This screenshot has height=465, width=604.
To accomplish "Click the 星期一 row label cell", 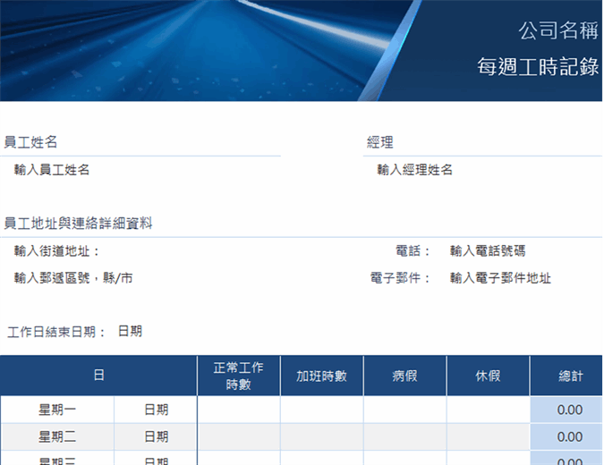I will [x=57, y=410].
